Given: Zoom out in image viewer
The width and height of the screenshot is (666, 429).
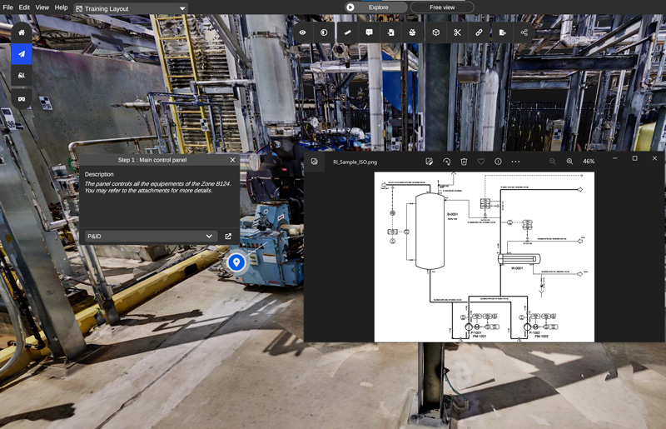Looking at the screenshot, I should pos(552,162).
